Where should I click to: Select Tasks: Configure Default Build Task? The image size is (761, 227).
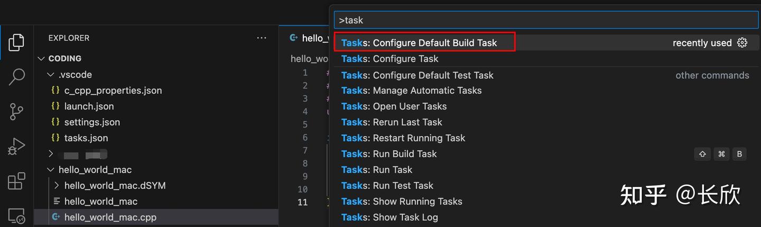click(x=419, y=43)
